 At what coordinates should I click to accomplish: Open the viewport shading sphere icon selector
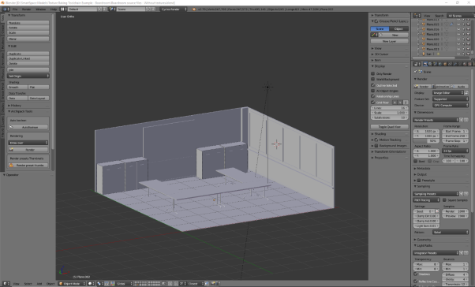coord(92,284)
